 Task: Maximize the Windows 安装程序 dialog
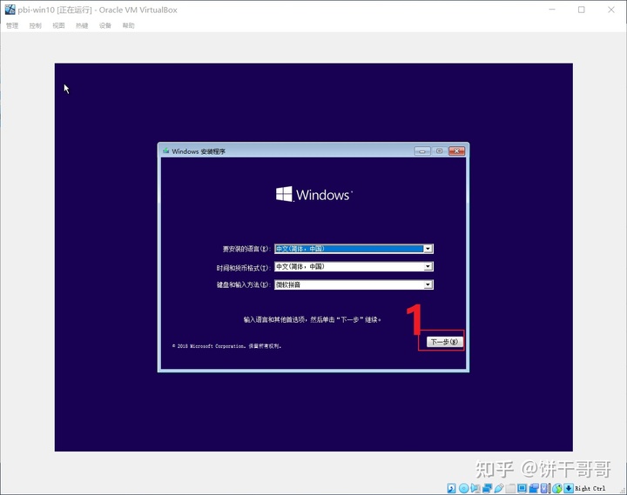[440, 151]
